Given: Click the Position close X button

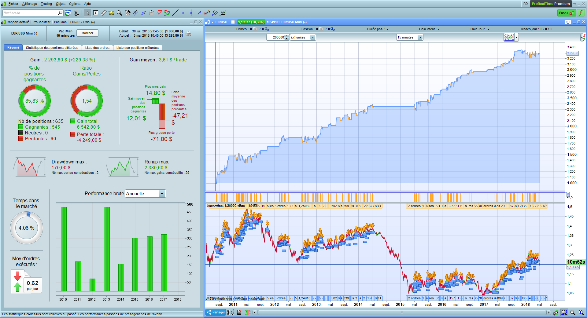Looking at the screenshot, I should 321,29.
